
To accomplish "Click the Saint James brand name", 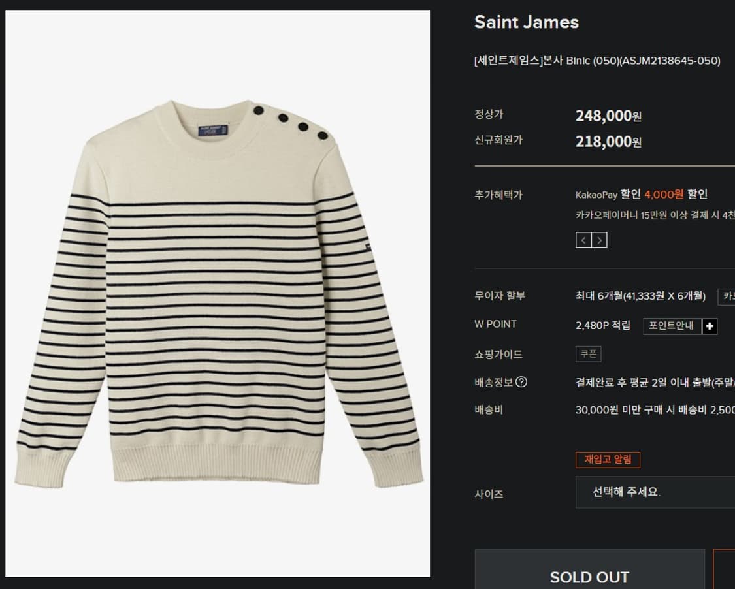I will point(527,22).
